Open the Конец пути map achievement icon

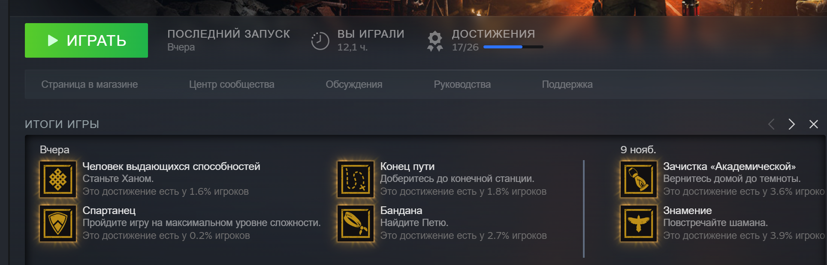tap(356, 179)
